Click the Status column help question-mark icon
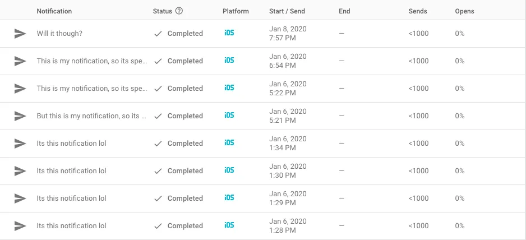The width and height of the screenshot is (526, 240). pos(179,11)
